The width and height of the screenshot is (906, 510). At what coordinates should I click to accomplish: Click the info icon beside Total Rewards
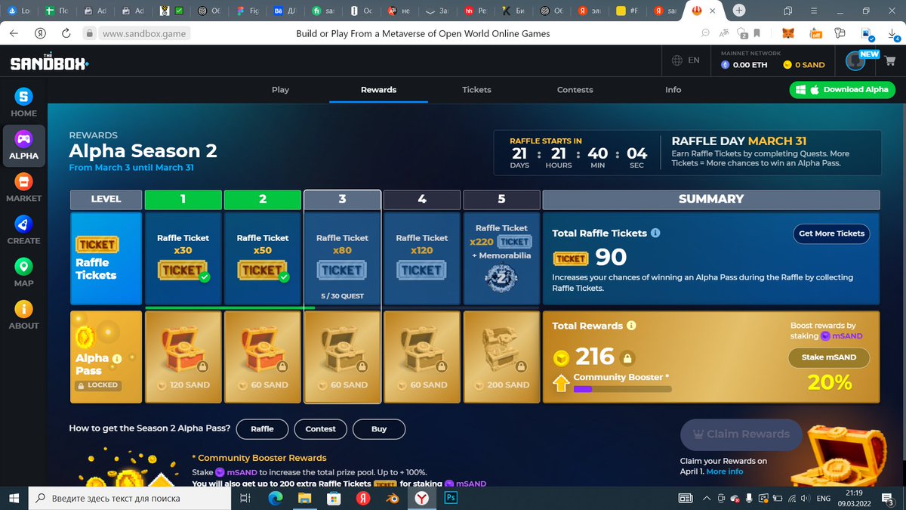click(x=631, y=326)
